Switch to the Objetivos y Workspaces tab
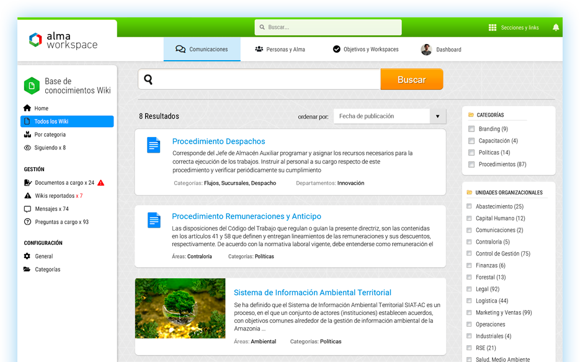Image resolution: width=580 pixels, height=362 pixels. (366, 49)
